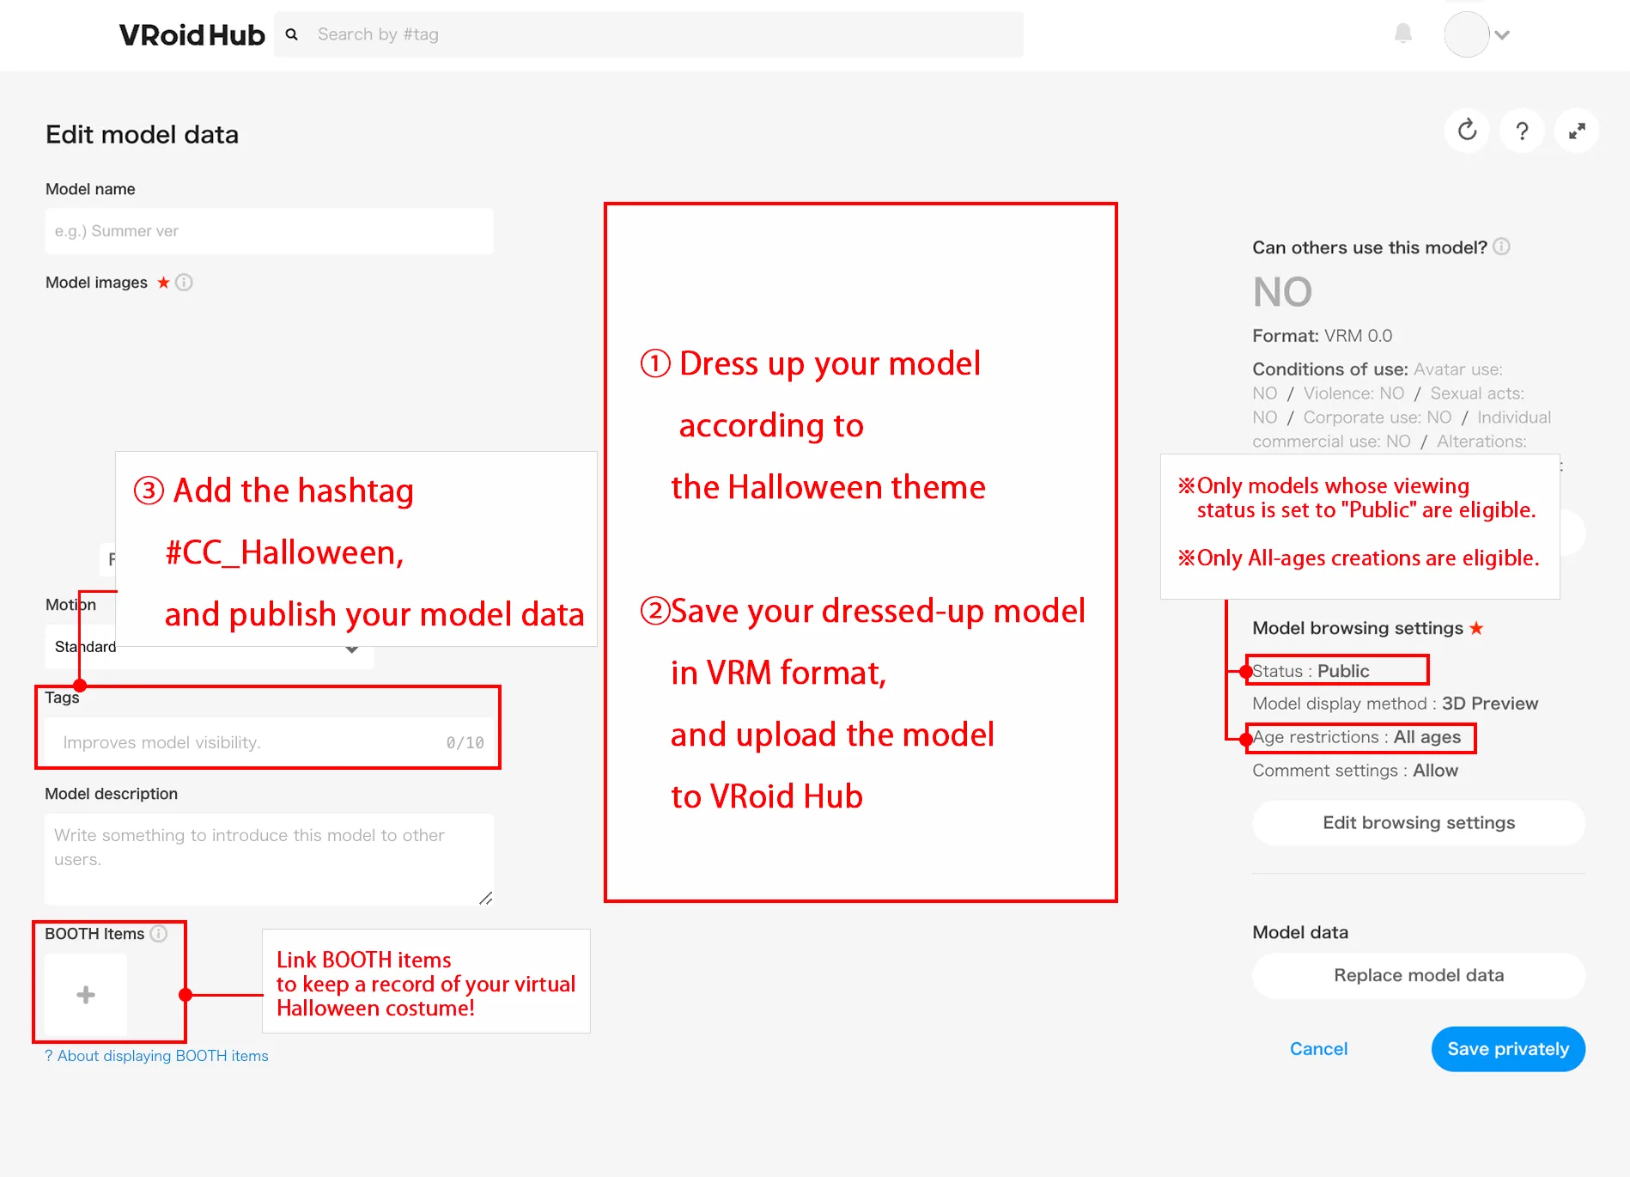Click the 'Status : Public' text
1630x1177 pixels.
coord(1311,671)
